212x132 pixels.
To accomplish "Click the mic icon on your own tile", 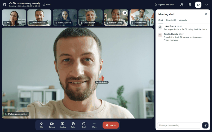I will 5,23.
